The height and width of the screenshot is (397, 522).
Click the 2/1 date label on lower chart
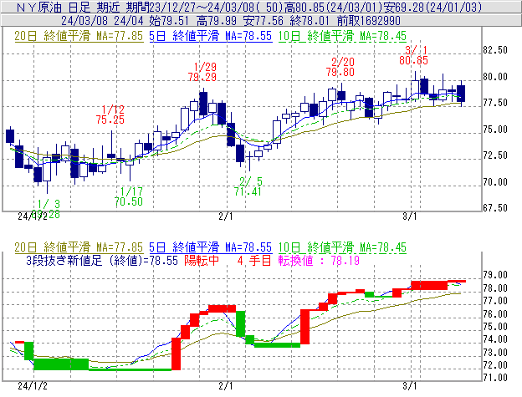pyautogui.click(x=226, y=386)
